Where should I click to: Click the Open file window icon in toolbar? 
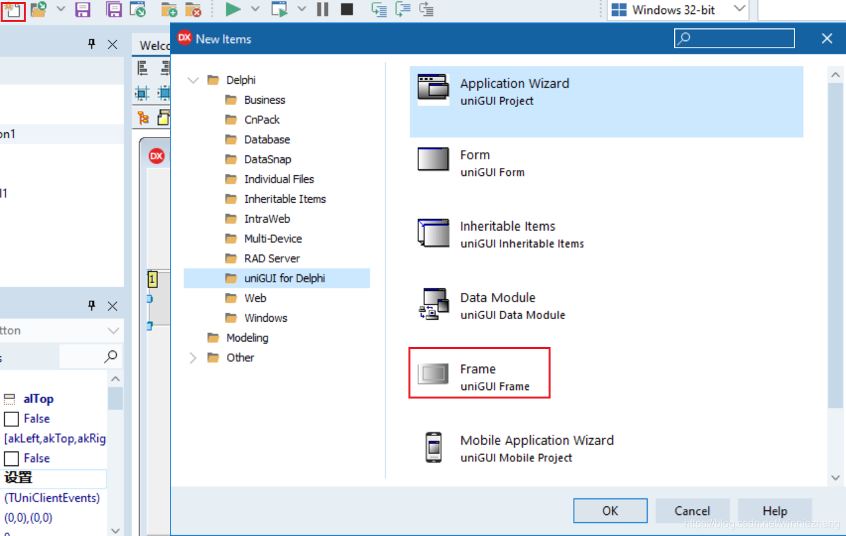(x=137, y=9)
